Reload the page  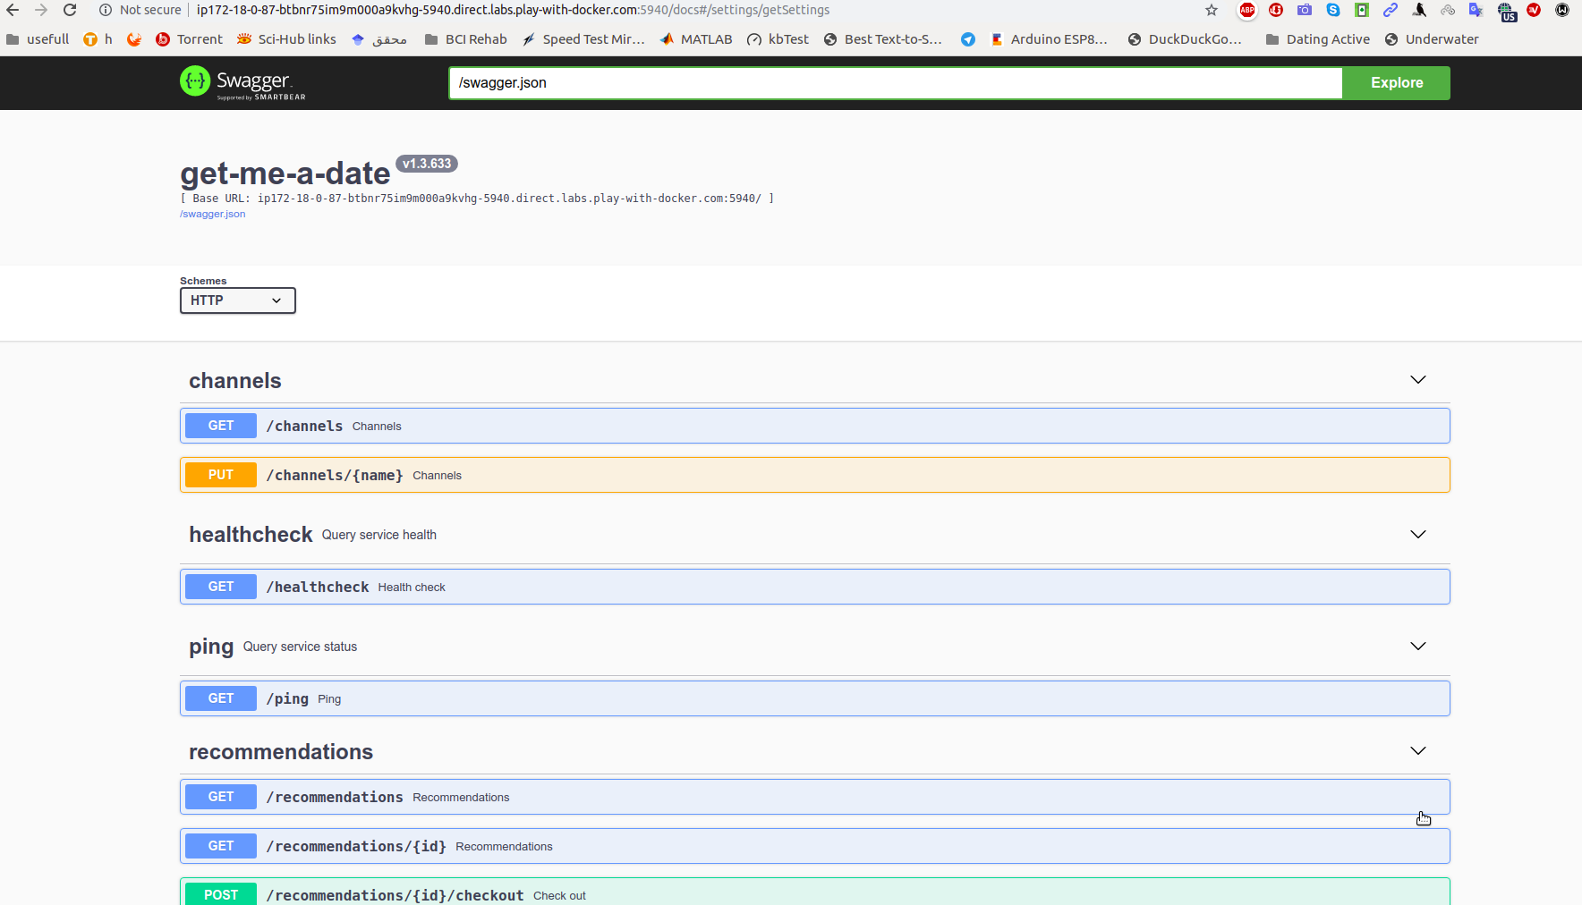[x=70, y=10]
